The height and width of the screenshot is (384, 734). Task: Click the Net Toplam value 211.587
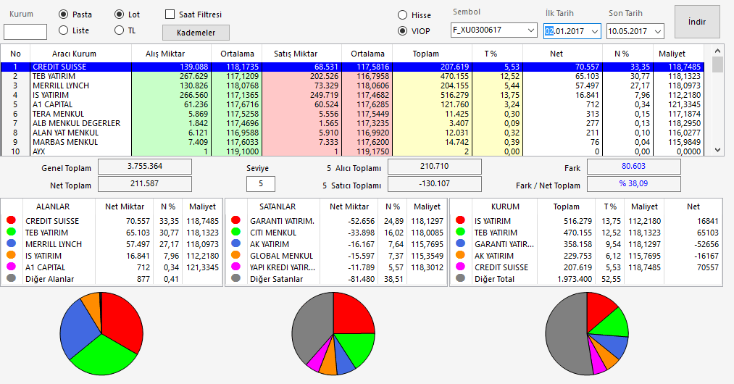(x=145, y=183)
